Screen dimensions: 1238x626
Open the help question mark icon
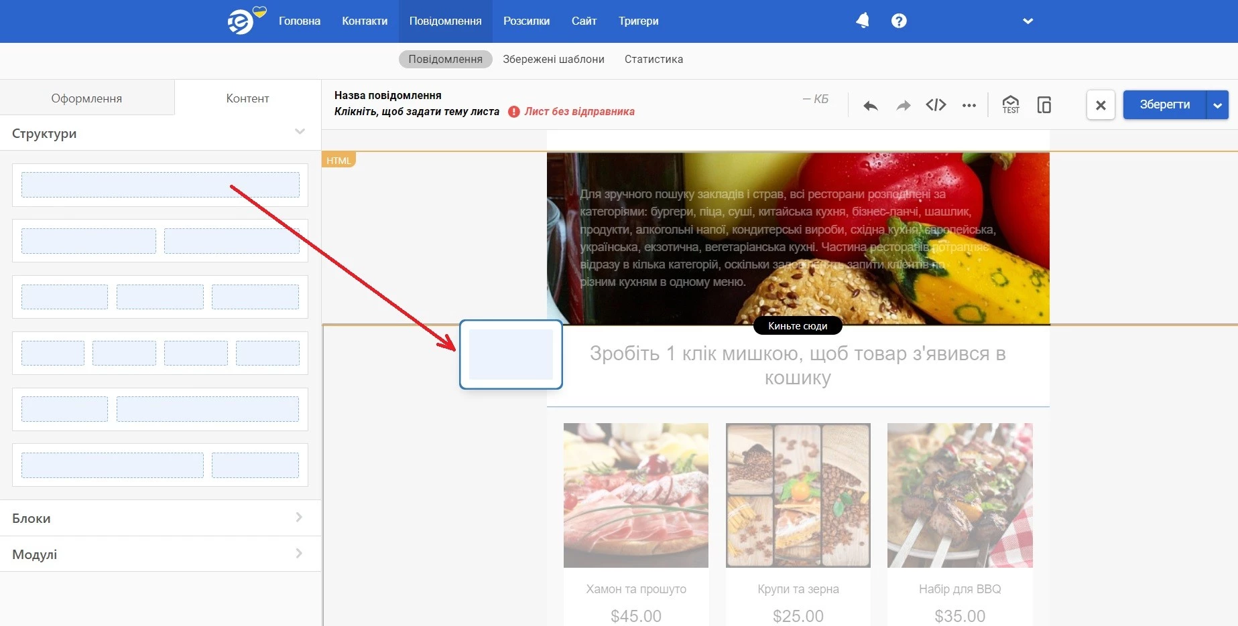point(899,21)
